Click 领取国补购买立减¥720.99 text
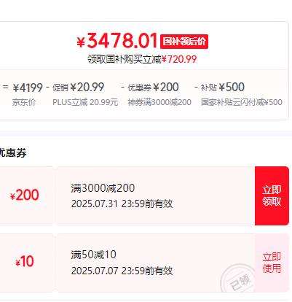This screenshot has height=302, width=292. pyautogui.click(x=142, y=59)
